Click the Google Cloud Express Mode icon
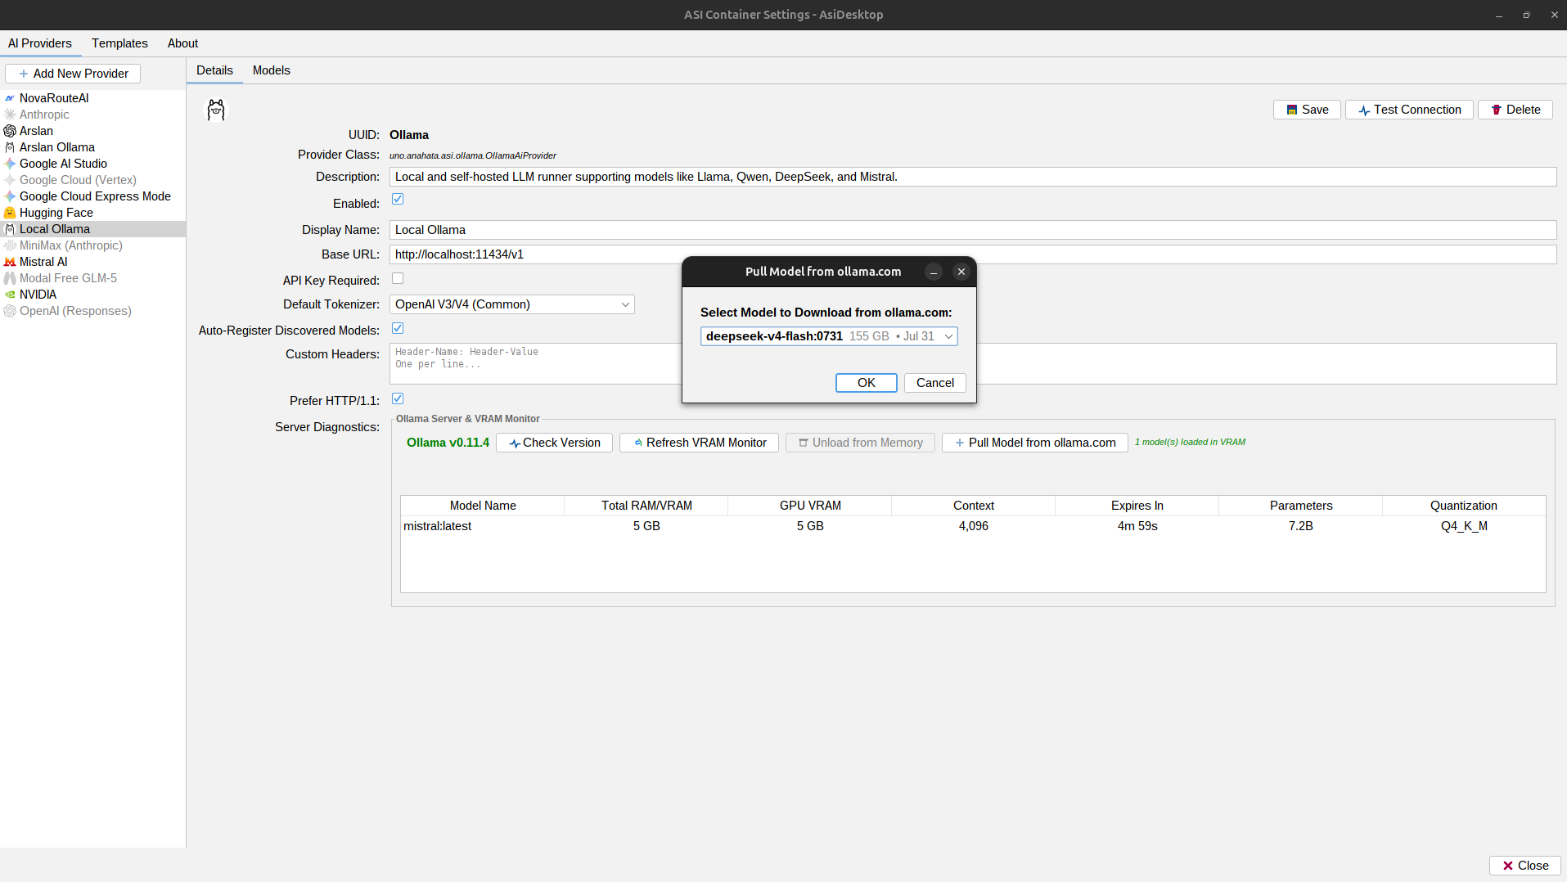This screenshot has width=1567, height=882. click(x=10, y=196)
